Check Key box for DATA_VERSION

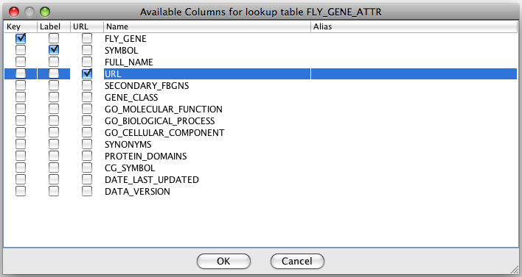tap(21, 192)
